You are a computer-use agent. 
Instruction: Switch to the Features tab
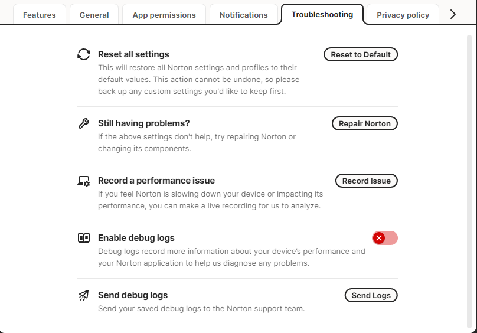[x=40, y=15]
